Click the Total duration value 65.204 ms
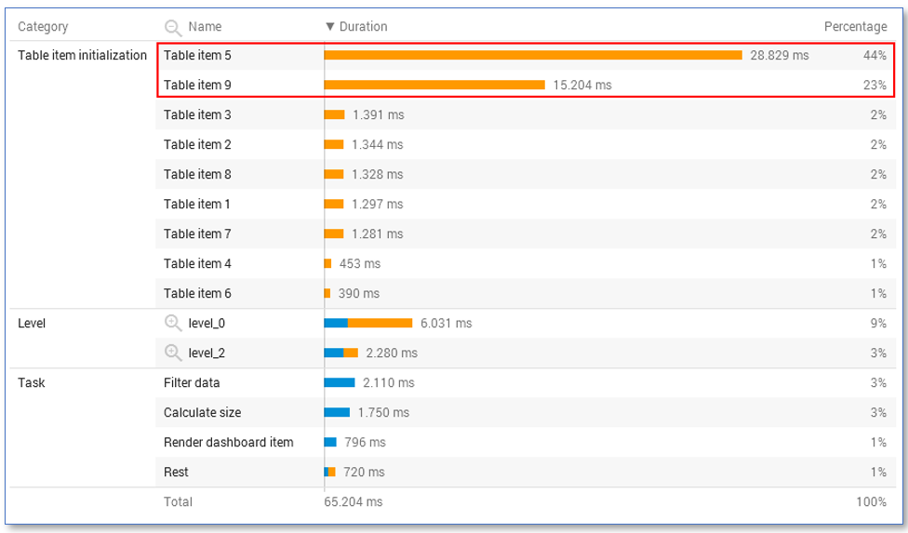This screenshot has height=533, width=908. click(353, 502)
